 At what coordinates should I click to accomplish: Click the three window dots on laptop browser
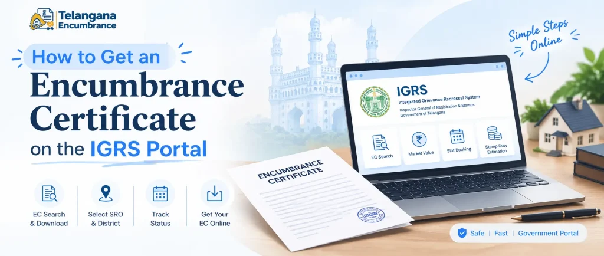(x=356, y=76)
